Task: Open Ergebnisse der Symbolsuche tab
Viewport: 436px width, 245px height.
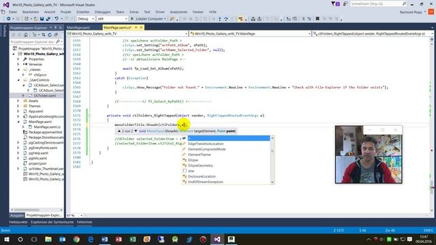Action: (52, 222)
